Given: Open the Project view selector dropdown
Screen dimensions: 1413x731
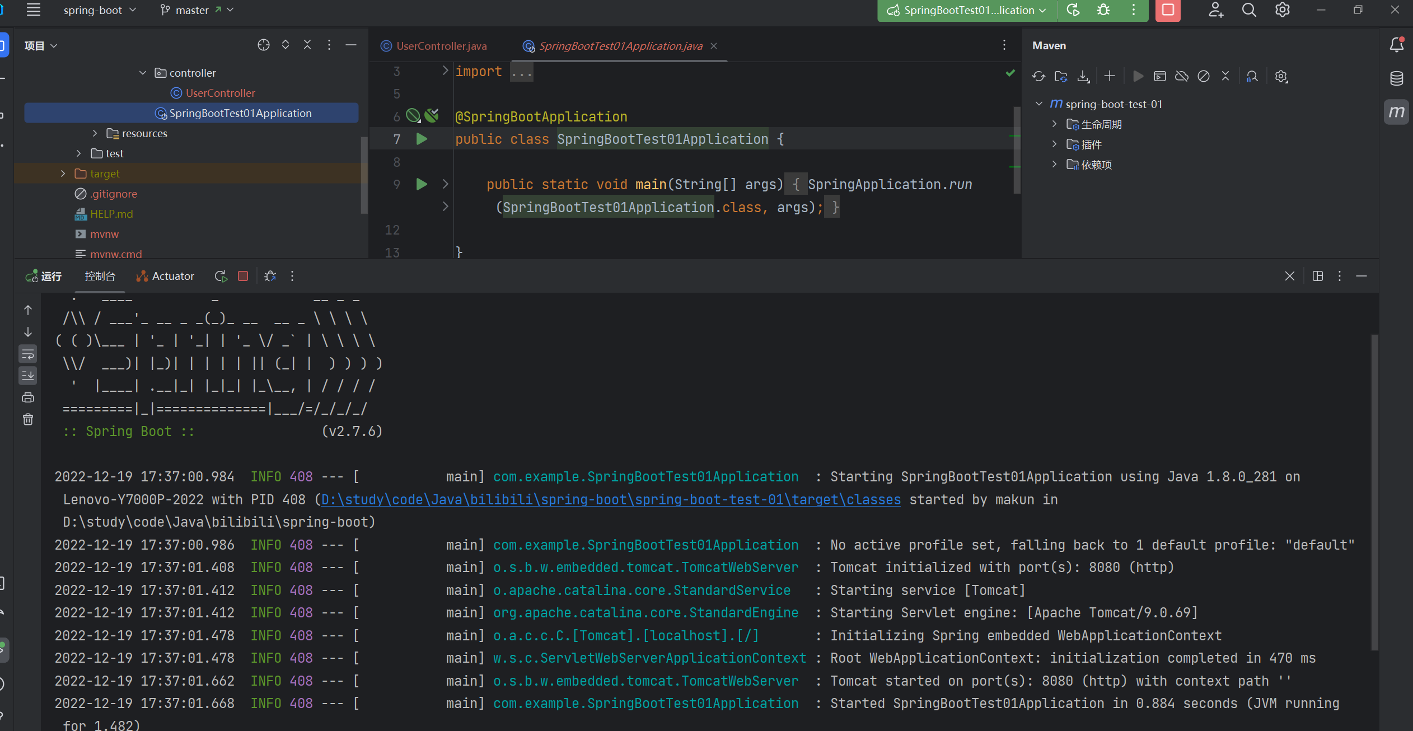Looking at the screenshot, I should [41, 46].
